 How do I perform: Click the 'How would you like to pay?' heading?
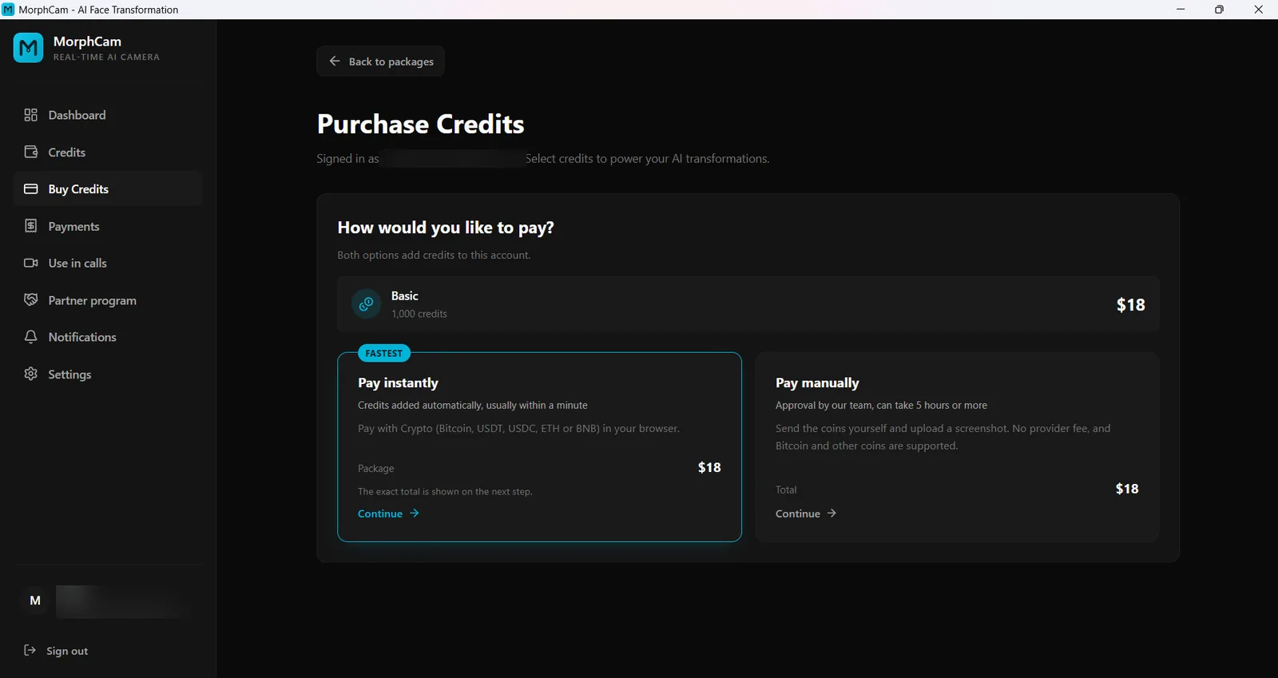[x=446, y=228]
